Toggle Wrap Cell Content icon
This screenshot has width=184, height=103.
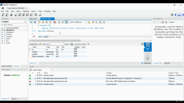88,44
